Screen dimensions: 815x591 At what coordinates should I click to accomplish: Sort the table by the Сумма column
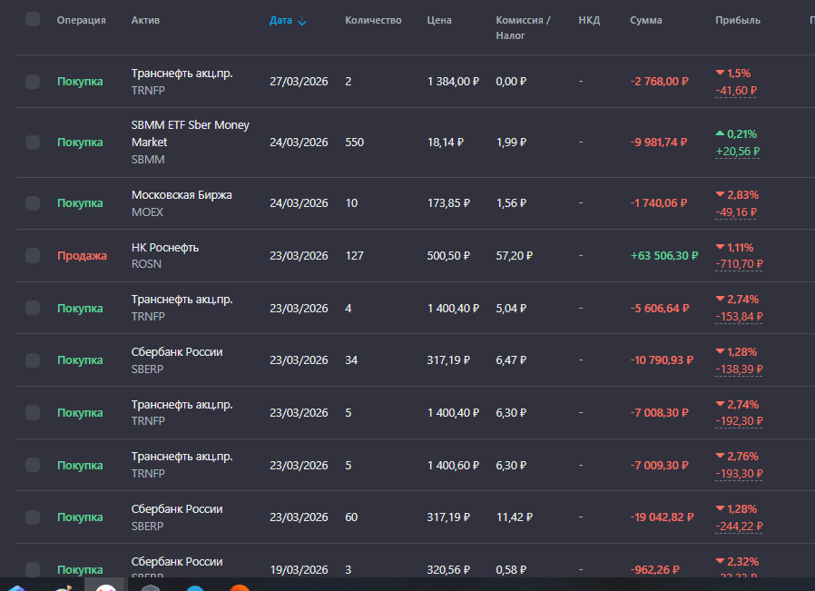coord(645,20)
